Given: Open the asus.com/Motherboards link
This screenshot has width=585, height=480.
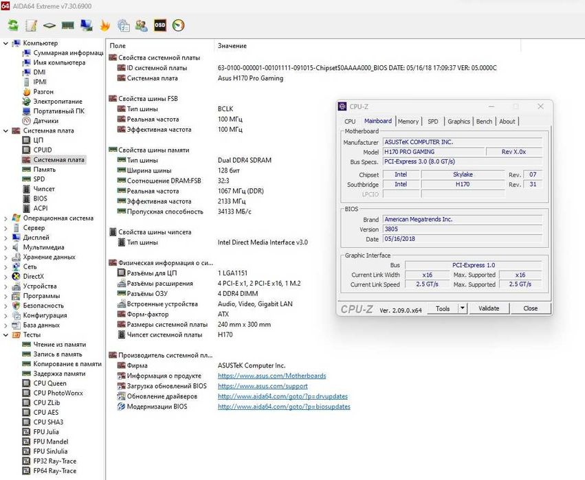Looking at the screenshot, I should pyautogui.click(x=272, y=376).
